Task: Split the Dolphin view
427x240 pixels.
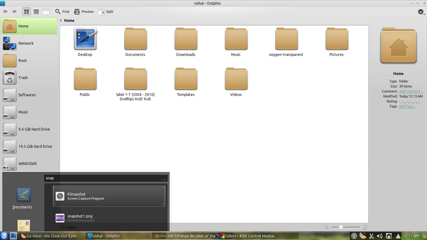Action: coord(106,12)
